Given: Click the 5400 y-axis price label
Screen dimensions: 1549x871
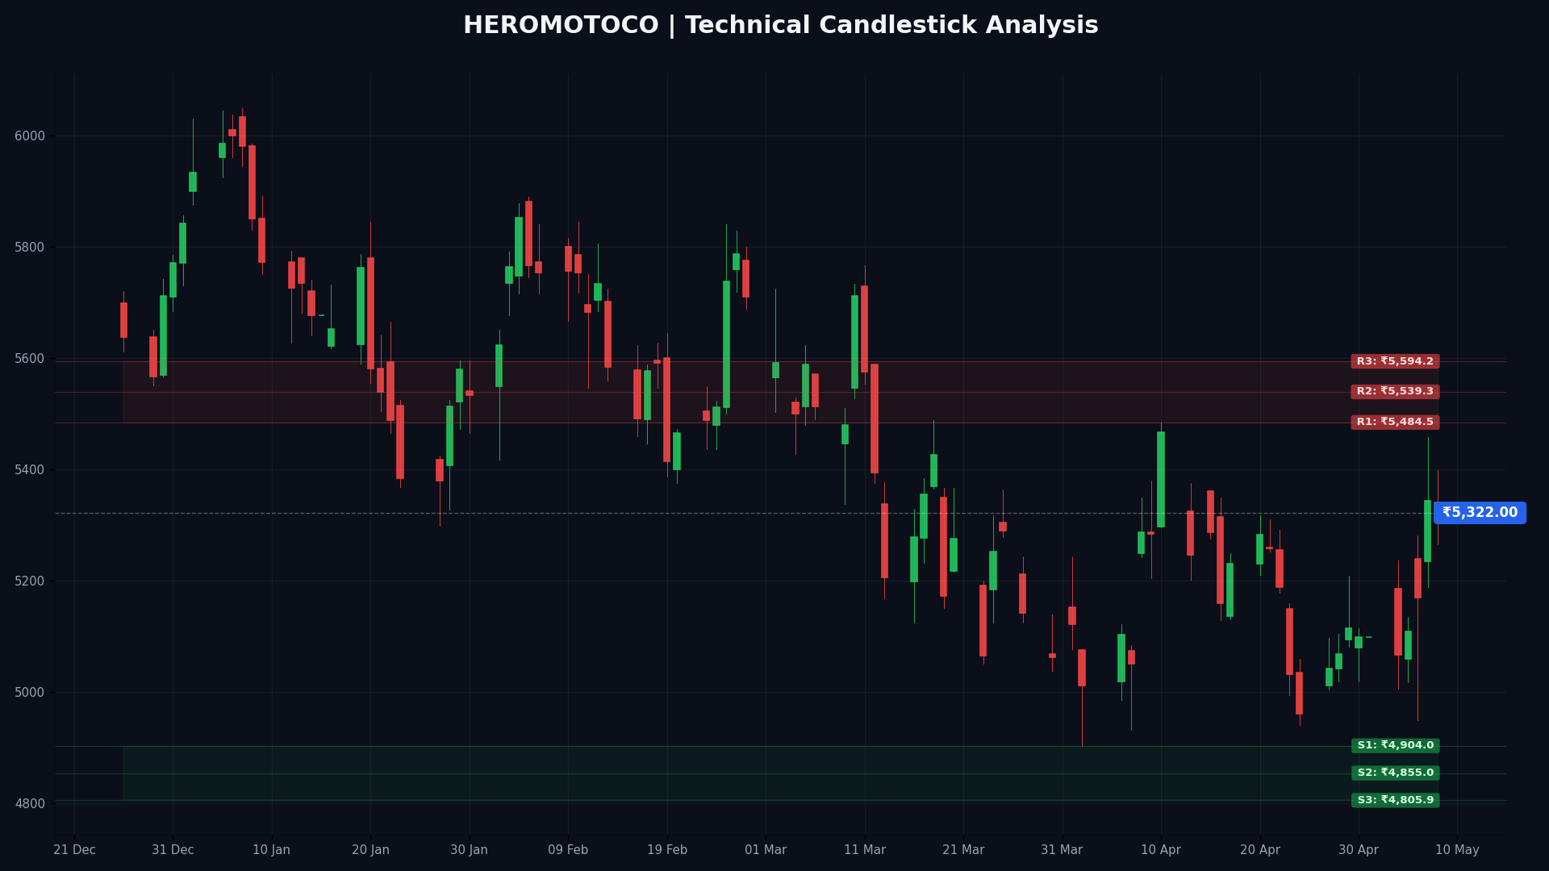Looking at the screenshot, I should coord(30,470).
